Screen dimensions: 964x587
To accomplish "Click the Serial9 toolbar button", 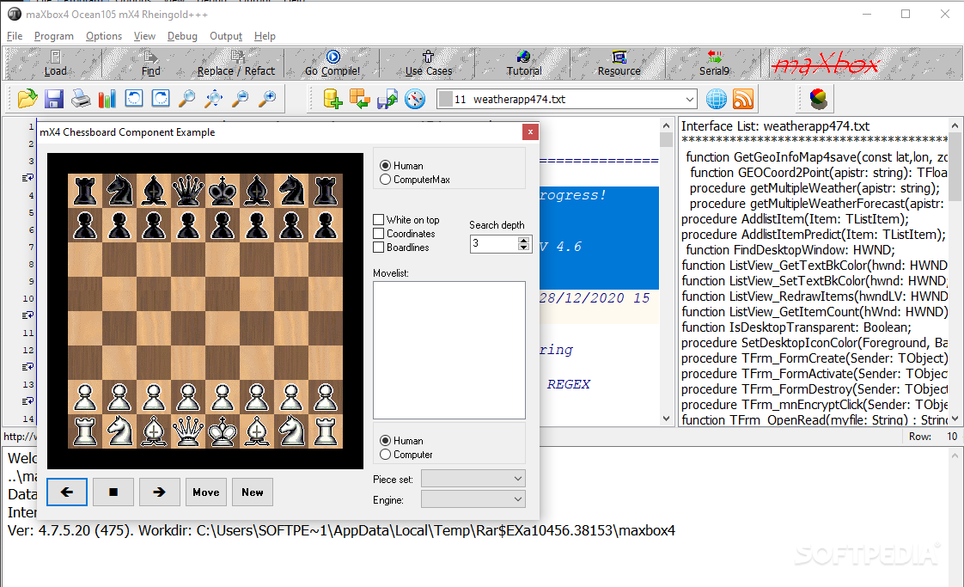I will click(x=714, y=64).
